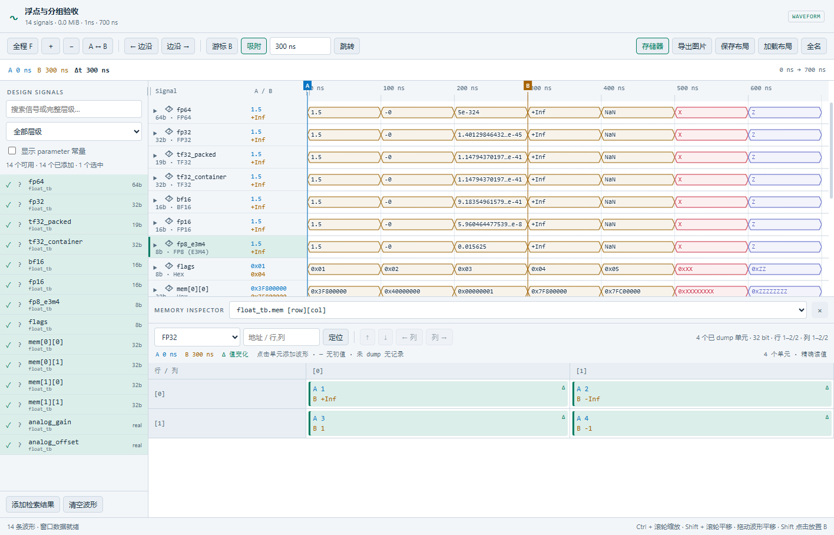The width and height of the screenshot is (834, 535).
Task: Click the up arrow in memory inspector
Action: [367, 337]
